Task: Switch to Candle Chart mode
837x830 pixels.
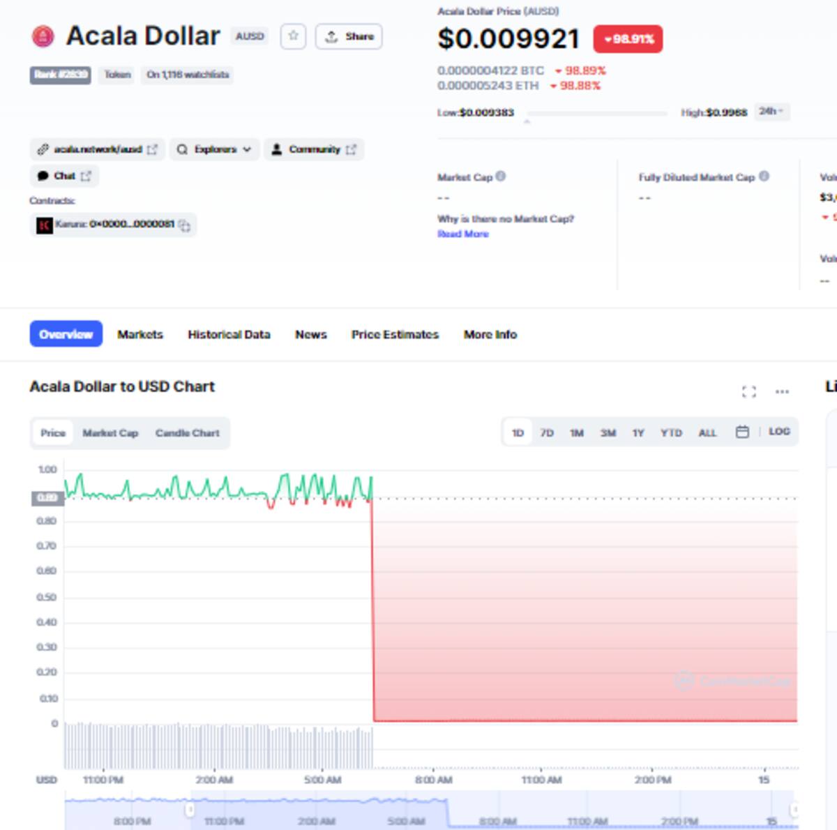Action: pos(187,433)
